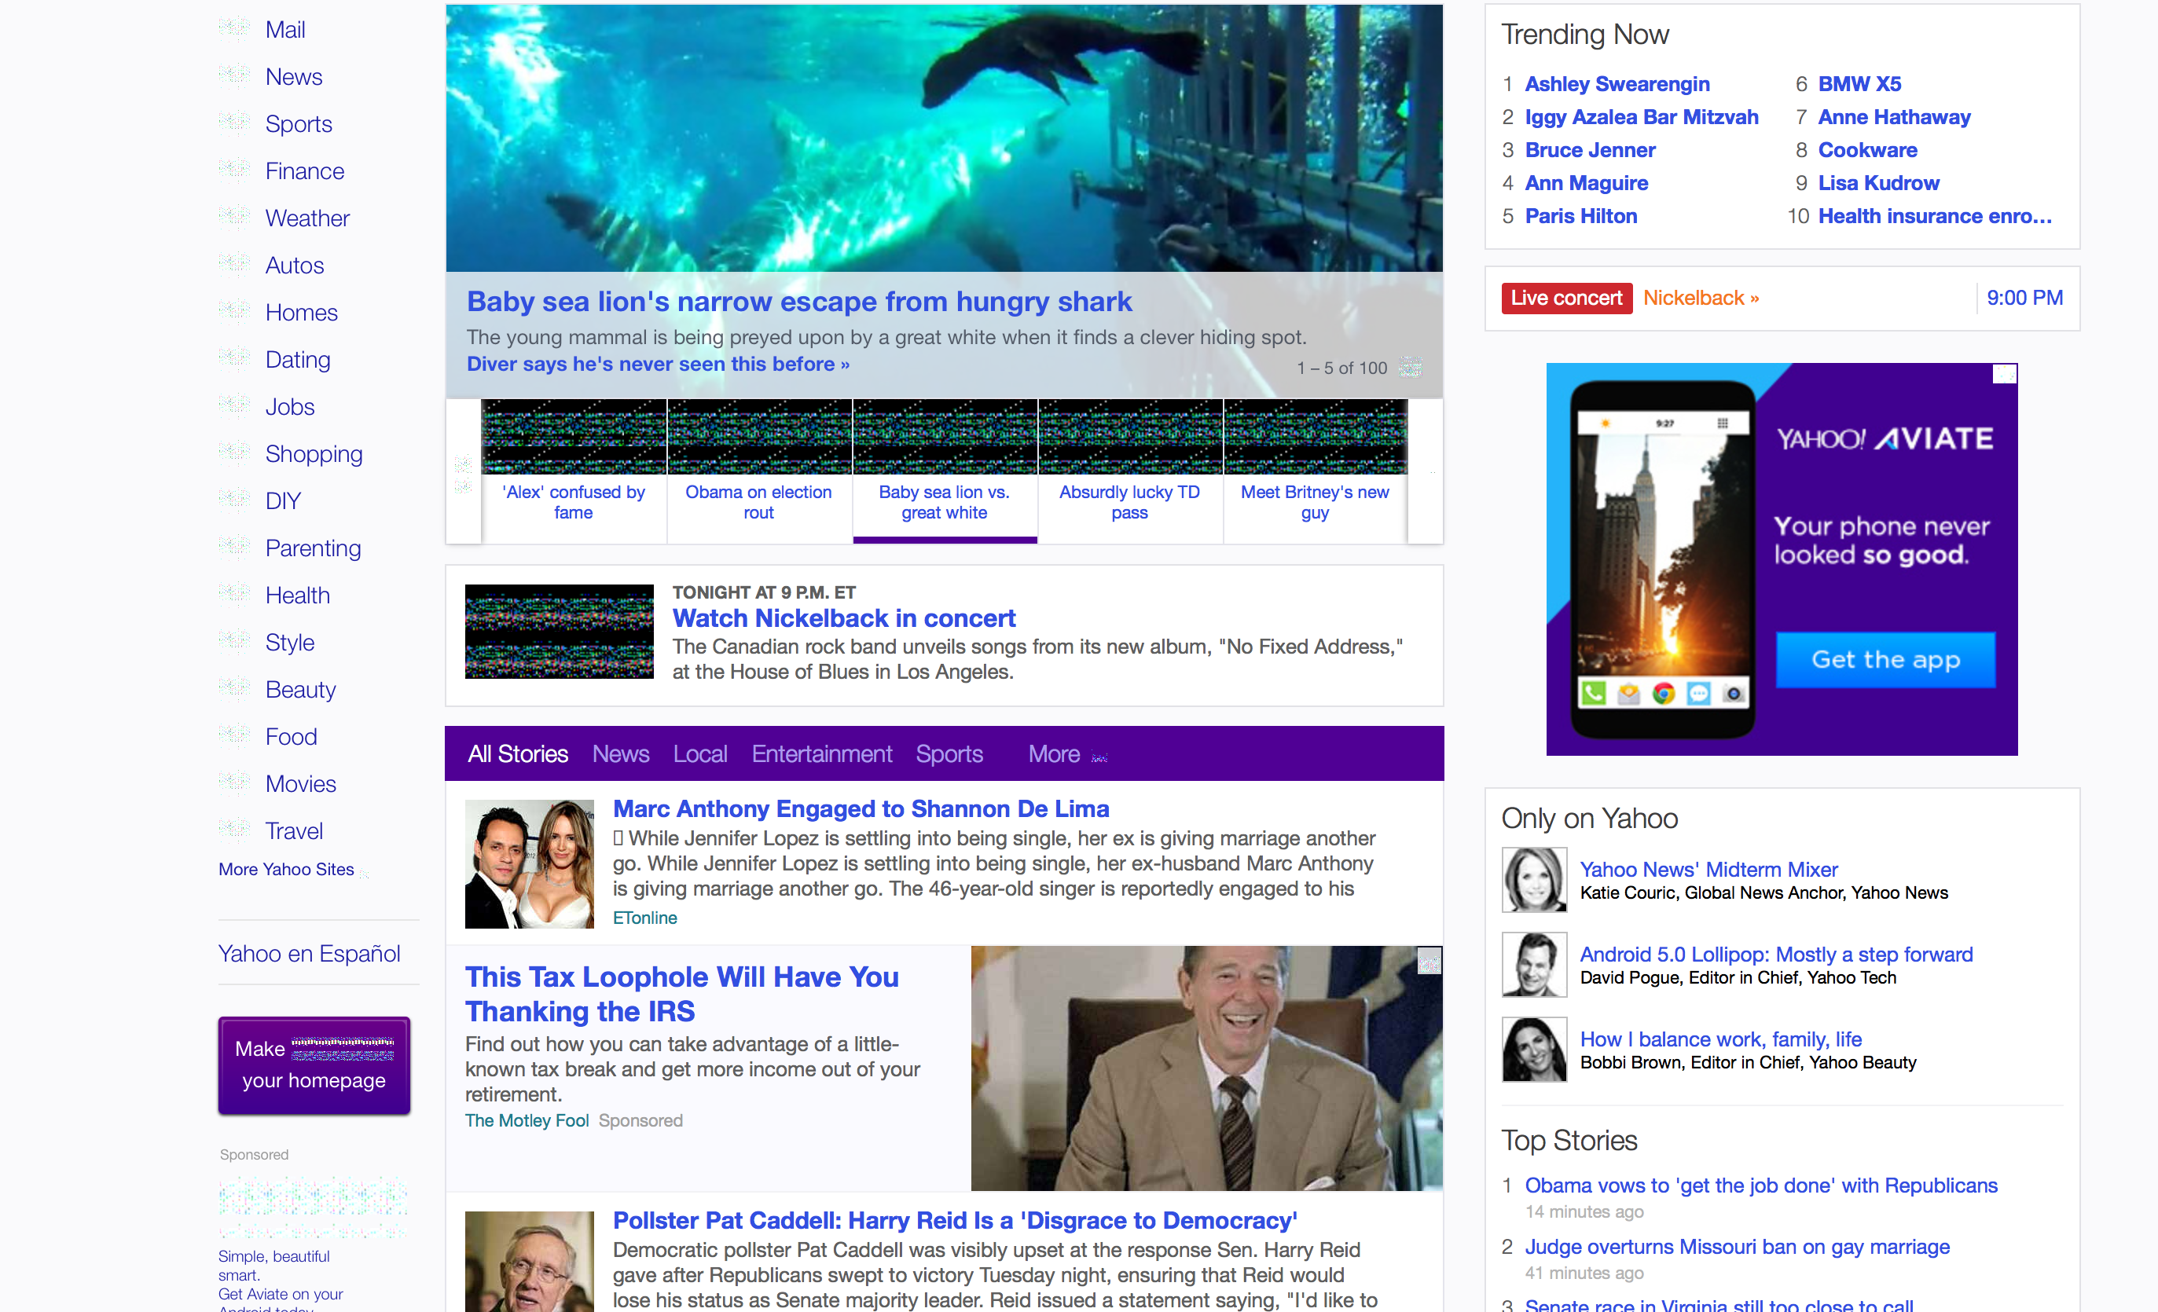Click the Nickelback concert thumbnail image
Image resolution: width=2158 pixels, height=1312 pixels.
coord(559,632)
